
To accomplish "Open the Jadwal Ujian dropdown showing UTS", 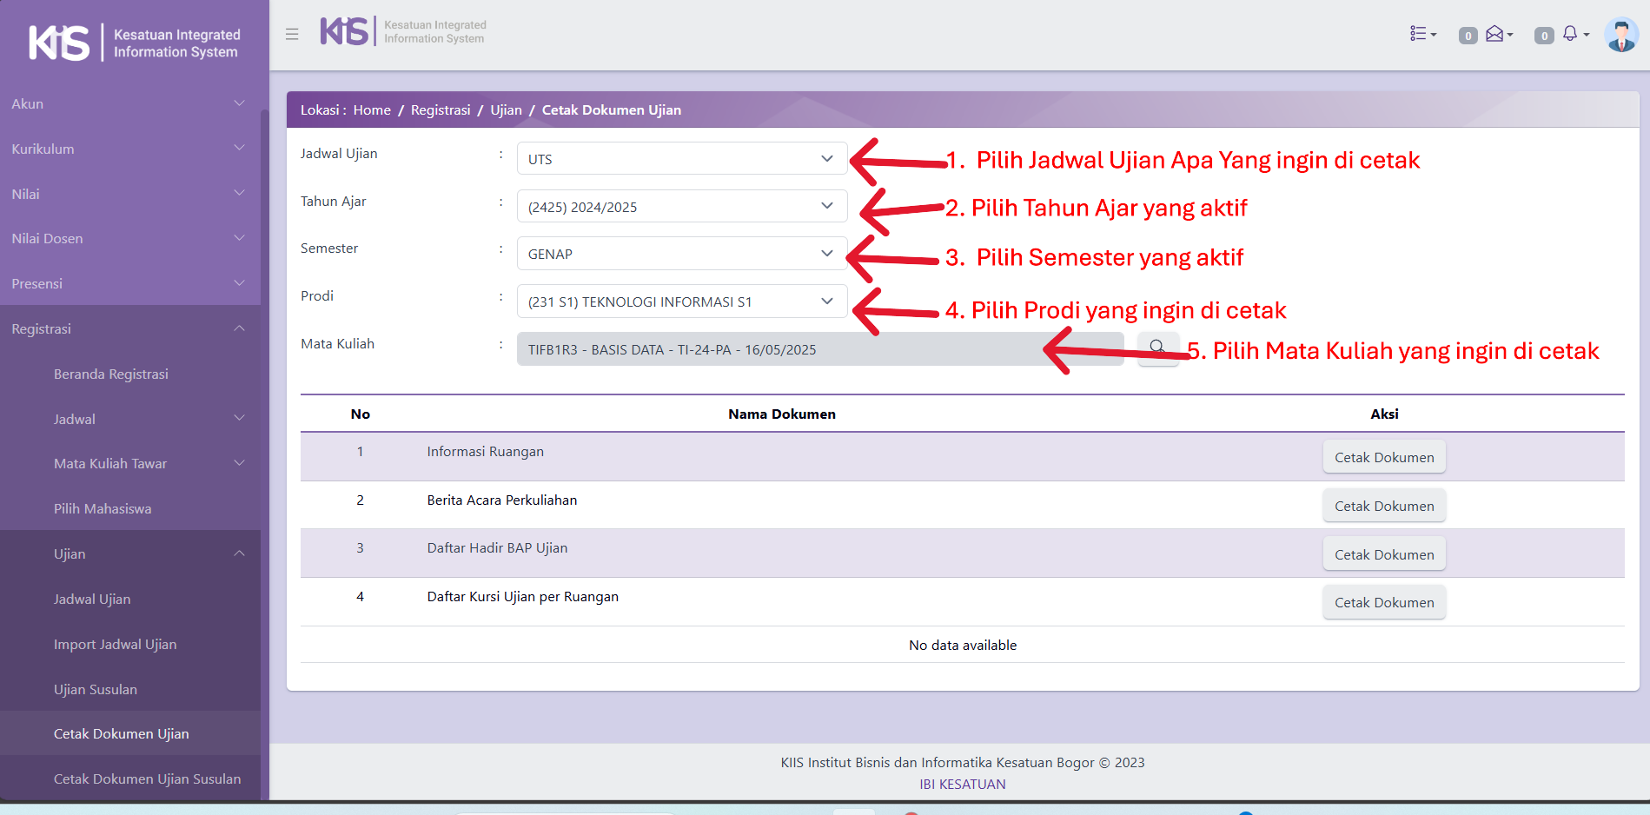I will click(x=681, y=159).
